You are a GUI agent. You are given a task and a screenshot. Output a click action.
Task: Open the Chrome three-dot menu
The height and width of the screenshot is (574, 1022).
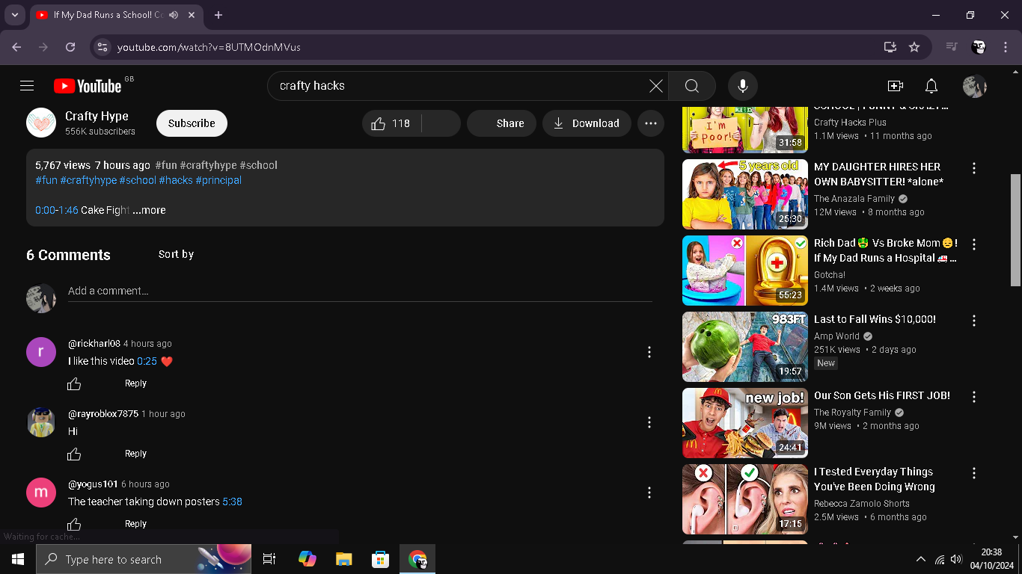click(1005, 47)
